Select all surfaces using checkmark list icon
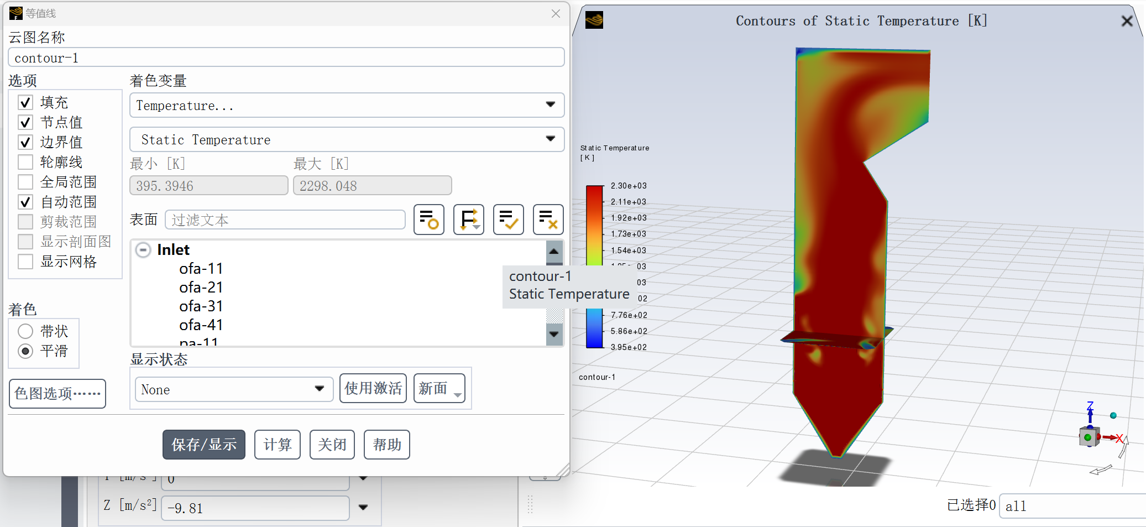This screenshot has width=1146, height=527. [508, 220]
